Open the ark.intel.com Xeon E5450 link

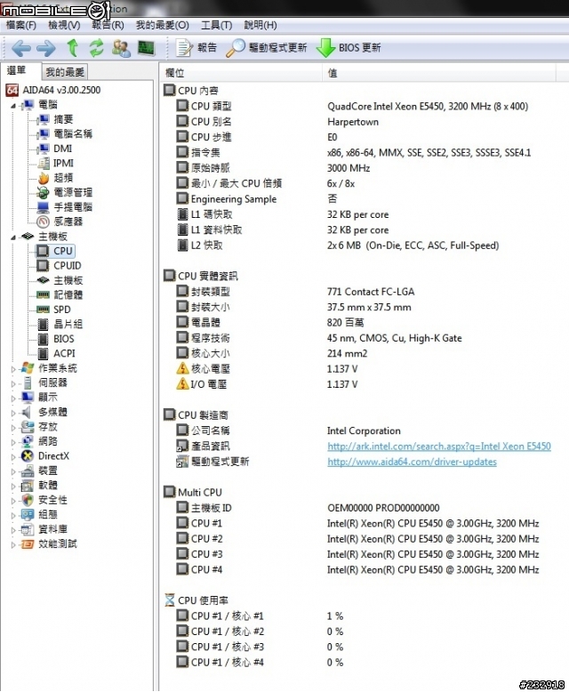[x=439, y=447]
